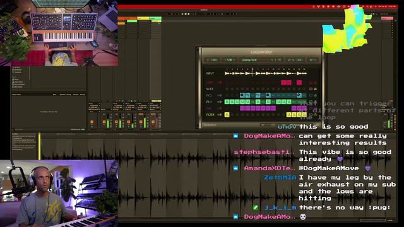Toggle LOOP step 15 red cell
The image size is (404, 227).
click(x=299, y=83)
